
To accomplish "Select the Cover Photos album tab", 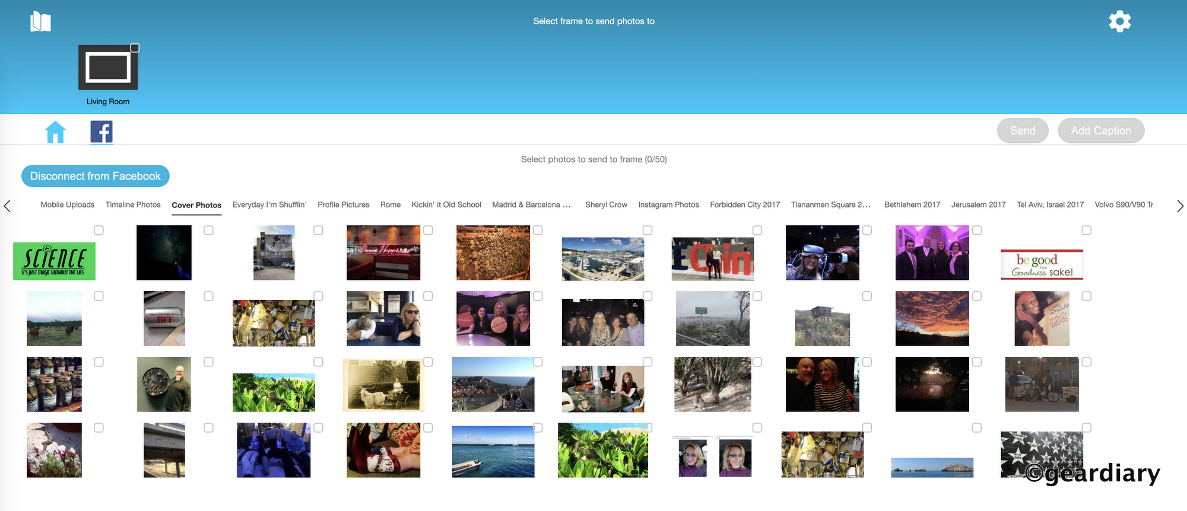I will 196,205.
